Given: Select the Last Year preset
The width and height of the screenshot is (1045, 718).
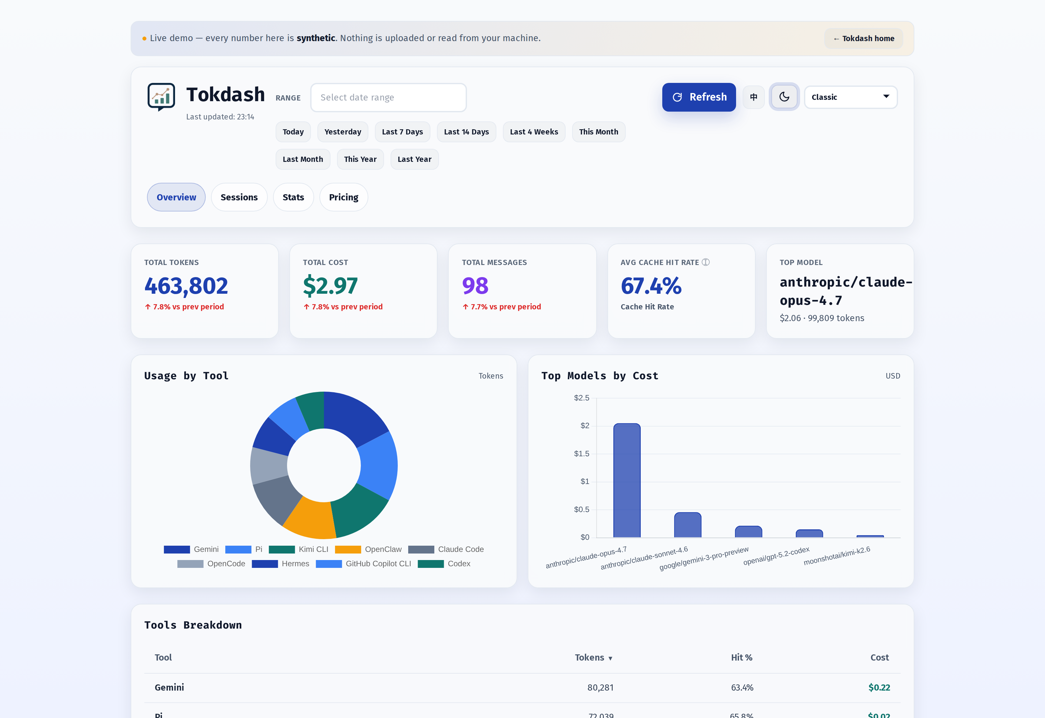Looking at the screenshot, I should click(414, 159).
